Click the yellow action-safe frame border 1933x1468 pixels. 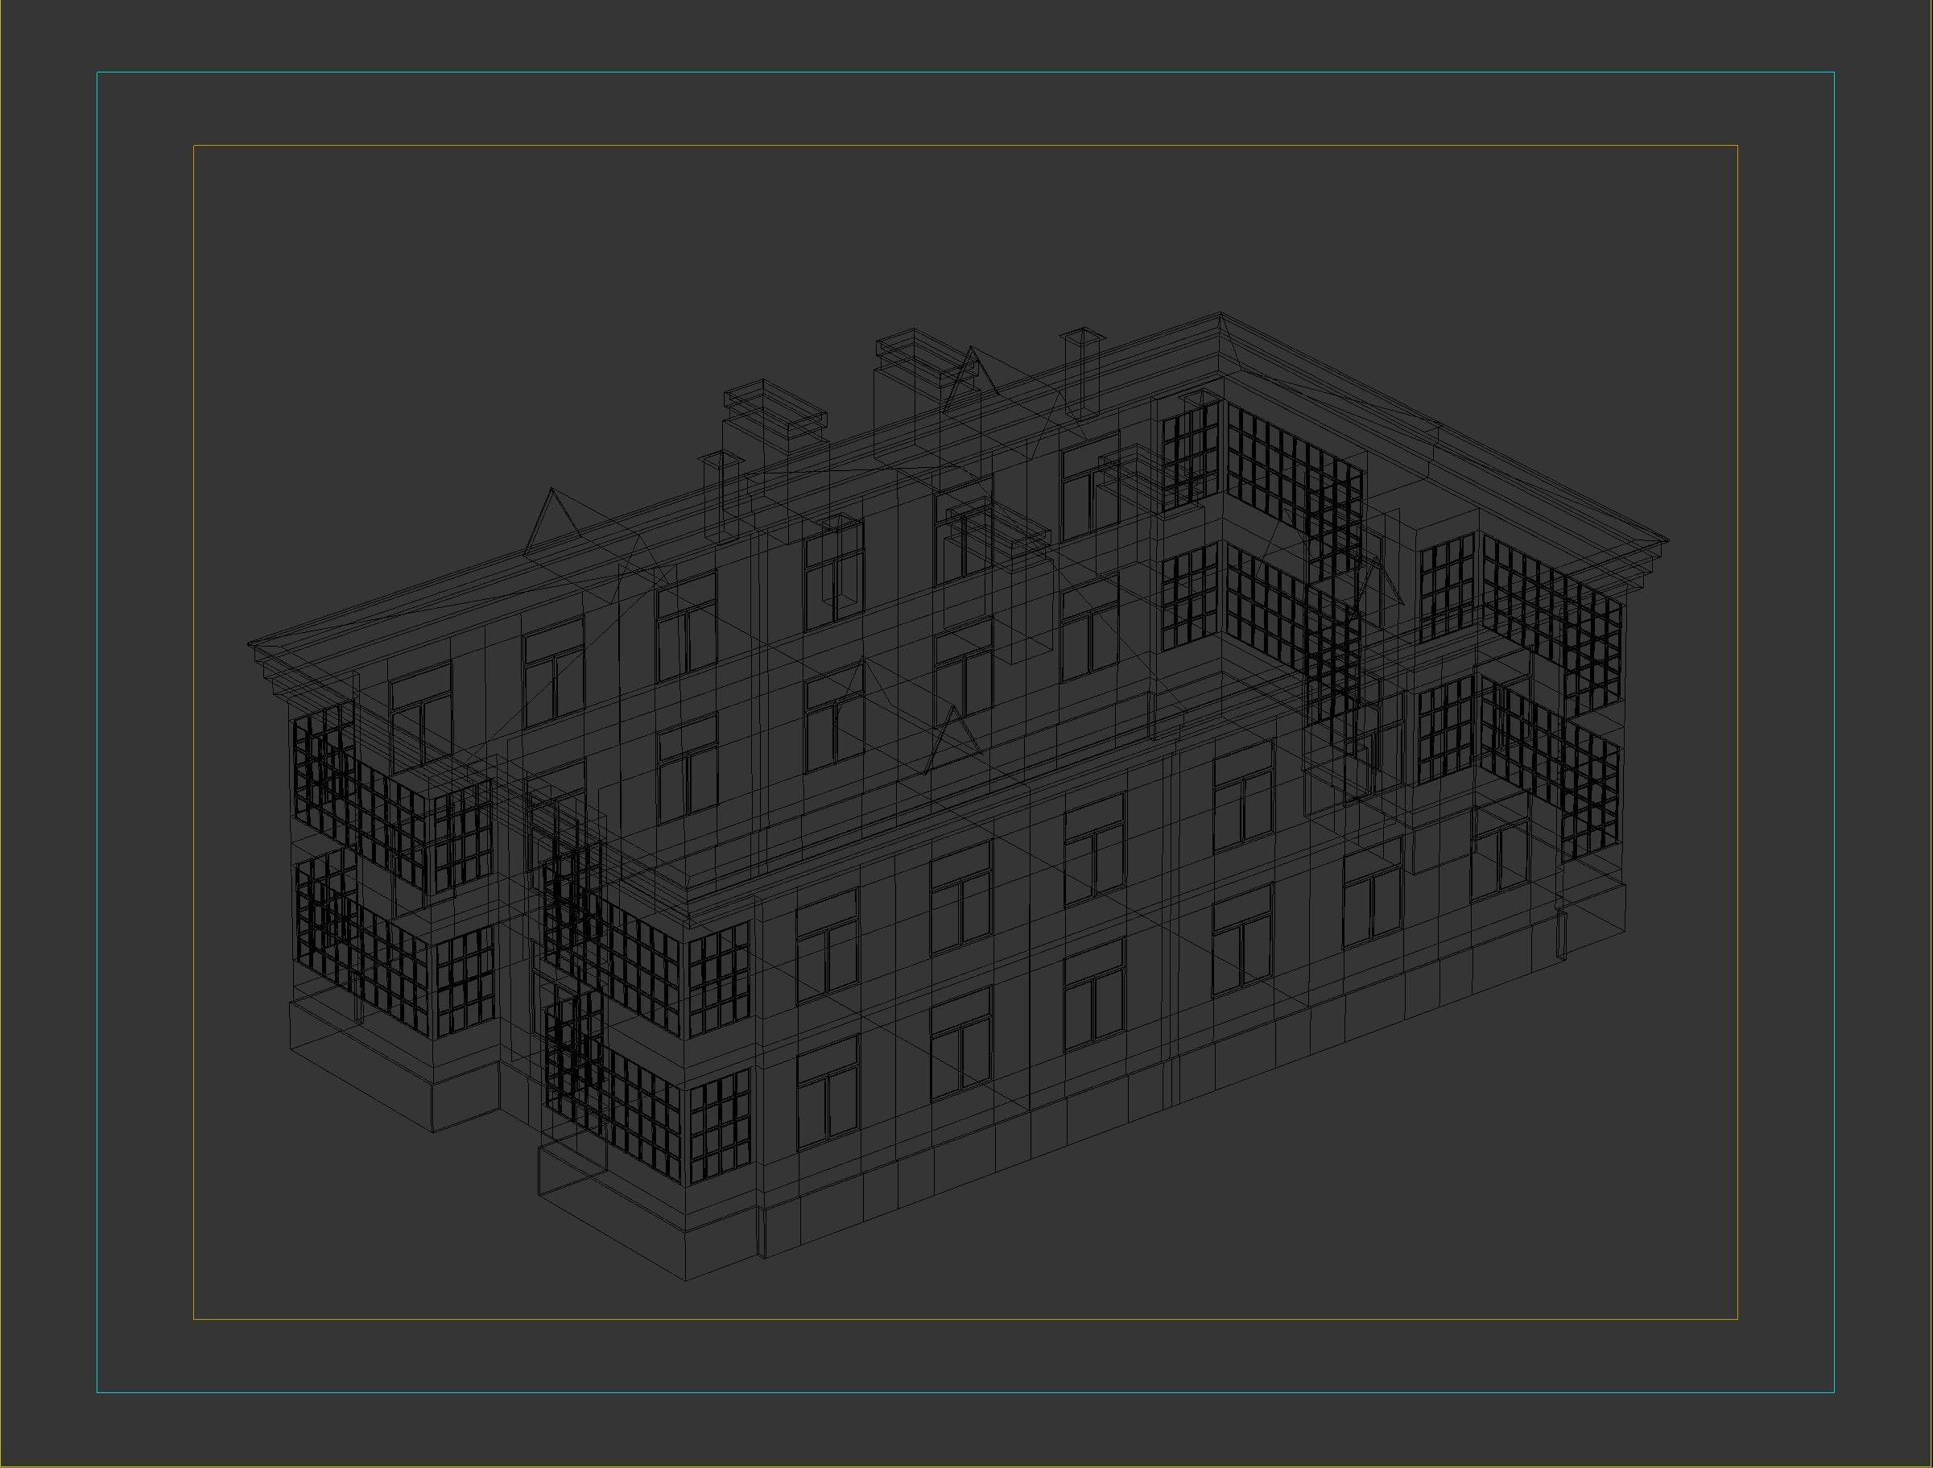pos(961,147)
